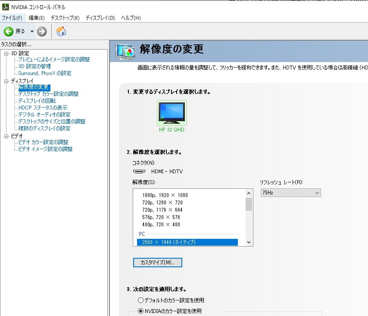The width and height of the screenshot is (368, 316).
Task: Open the Home house icon
Action: [x=61, y=31]
